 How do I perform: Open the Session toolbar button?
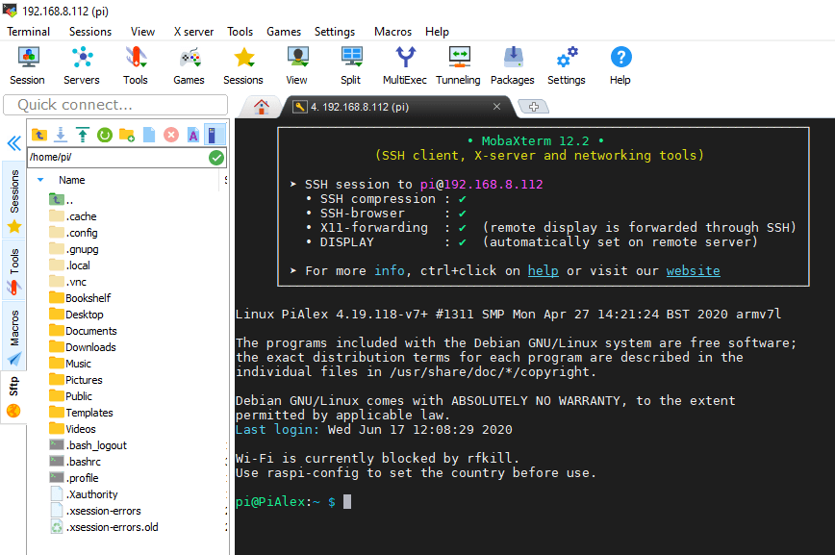28,66
